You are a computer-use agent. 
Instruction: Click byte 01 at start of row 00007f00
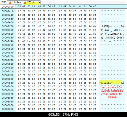point(19,26)
